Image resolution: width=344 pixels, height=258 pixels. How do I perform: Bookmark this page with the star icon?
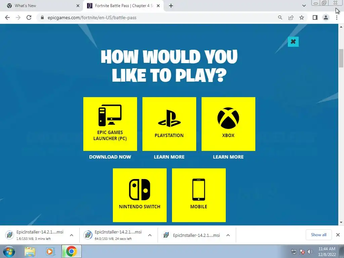[x=302, y=17]
